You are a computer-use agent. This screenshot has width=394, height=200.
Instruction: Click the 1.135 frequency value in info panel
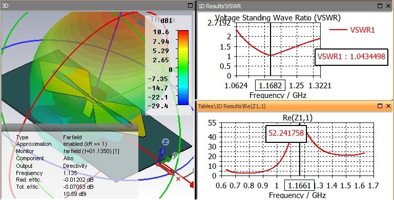70,173
